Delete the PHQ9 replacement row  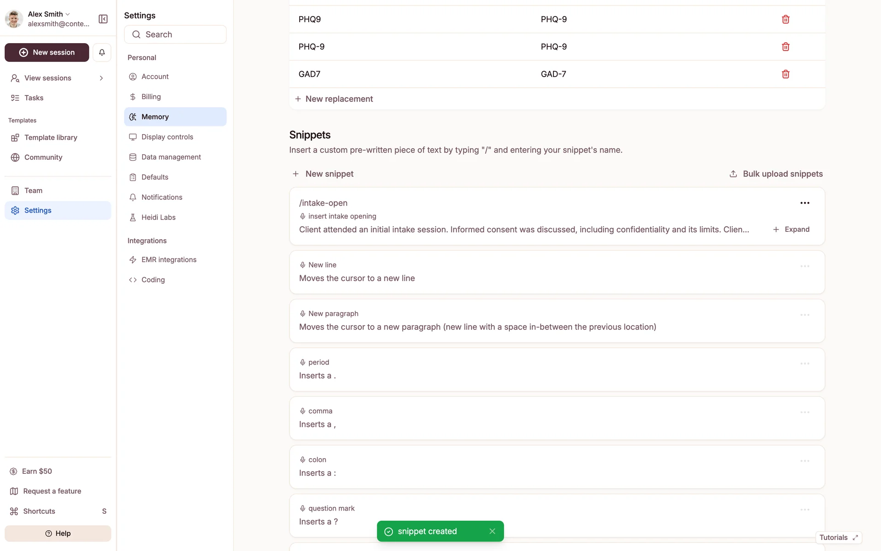coord(785,19)
